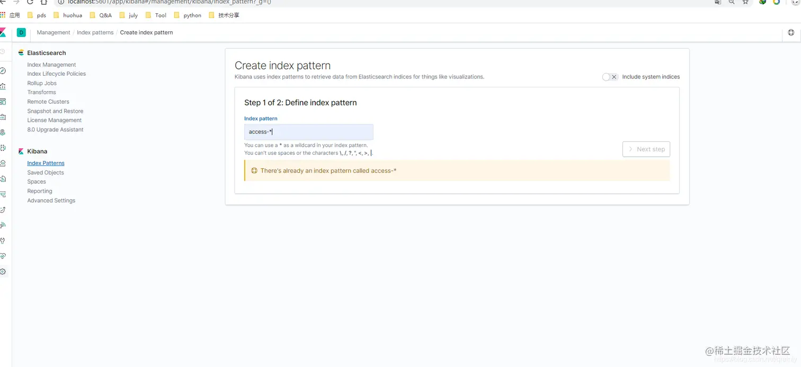Open Discover via the compass sidebar icon
Screen dimensions: 801x367
[3, 70]
